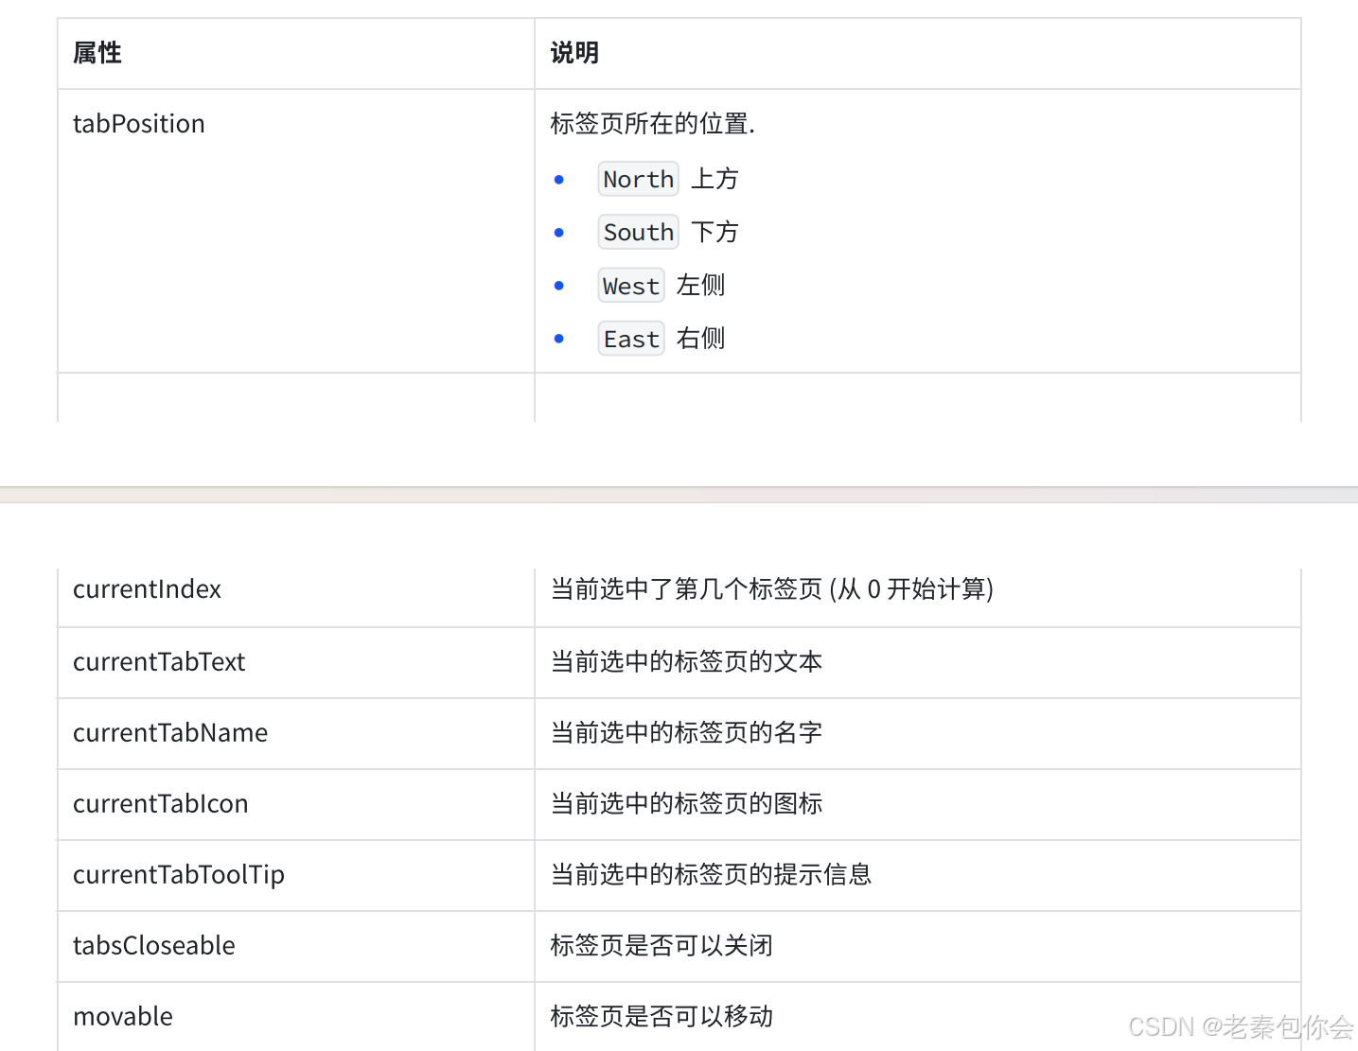Click the description 当前选中的标签页的名字

686,733
